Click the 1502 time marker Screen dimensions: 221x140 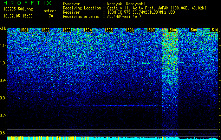[x=46, y=30]
